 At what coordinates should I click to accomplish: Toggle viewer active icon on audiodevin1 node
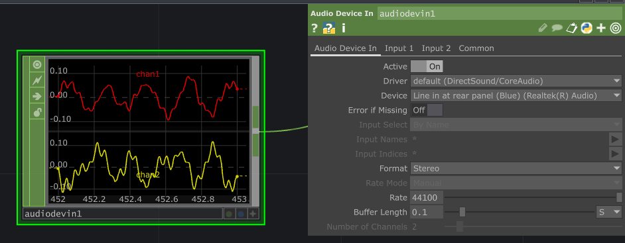tap(37, 64)
